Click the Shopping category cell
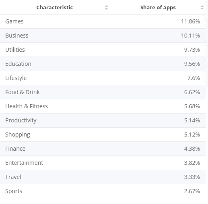This screenshot has width=208, height=204. 18,135
